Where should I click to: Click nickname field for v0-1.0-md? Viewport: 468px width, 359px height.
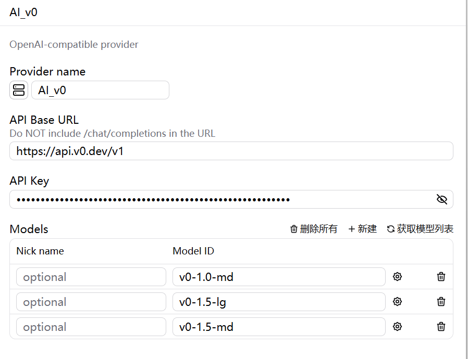point(91,277)
